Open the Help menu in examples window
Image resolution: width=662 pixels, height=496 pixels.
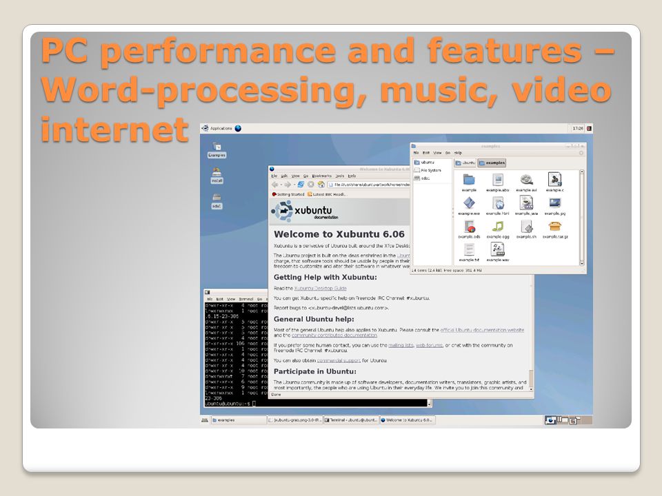coord(458,153)
